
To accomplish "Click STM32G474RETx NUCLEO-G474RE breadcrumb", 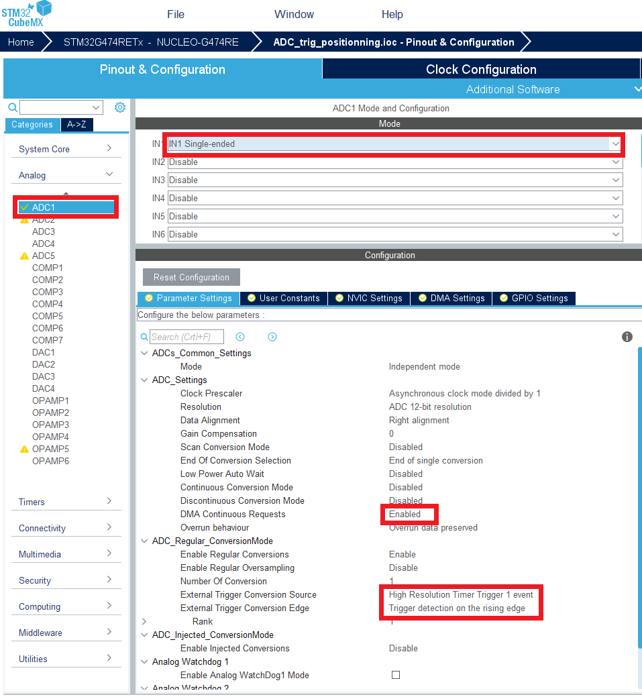I will 151,42.
